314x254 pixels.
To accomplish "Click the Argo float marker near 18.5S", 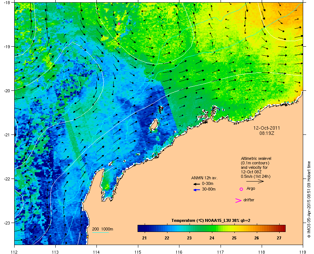I will click(119, 24).
